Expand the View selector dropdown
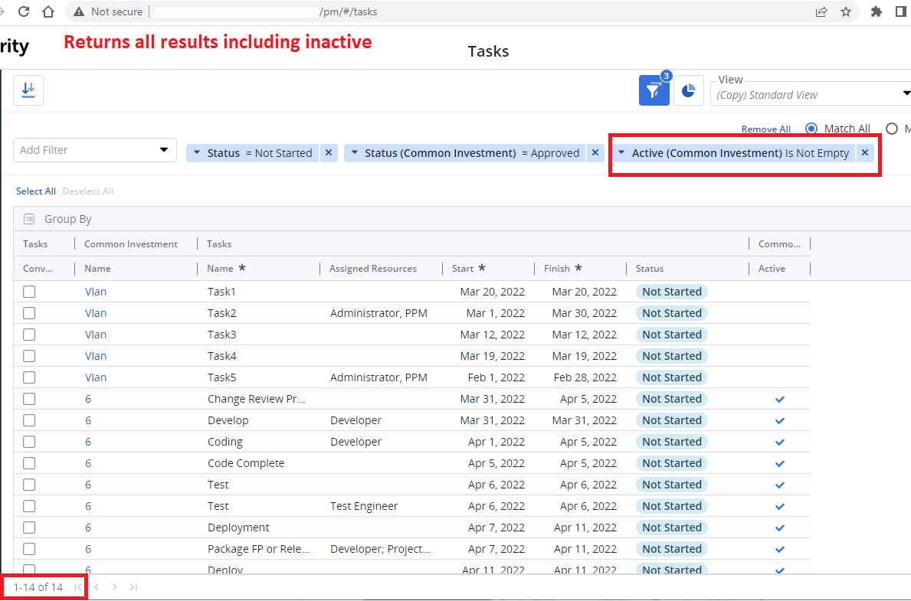The height and width of the screenshot is (601, 911). pos(906,94)
